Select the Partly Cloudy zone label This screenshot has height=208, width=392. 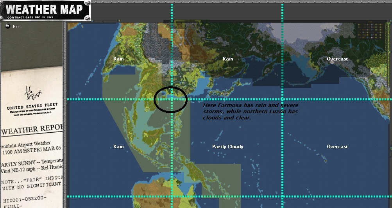(228, 147)
